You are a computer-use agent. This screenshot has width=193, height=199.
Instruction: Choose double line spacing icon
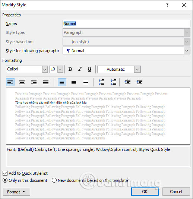pos(86,82)
